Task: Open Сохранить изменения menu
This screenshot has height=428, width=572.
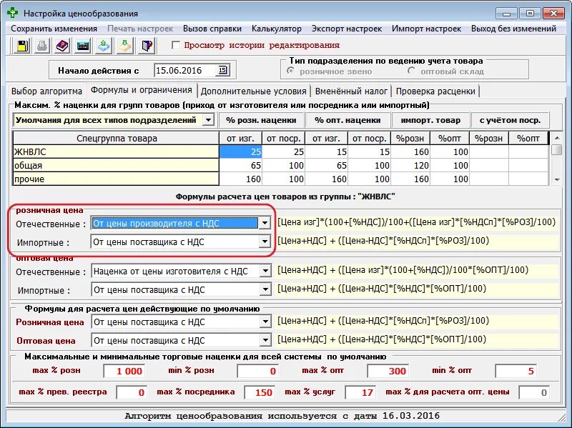Action: [54, 29]
